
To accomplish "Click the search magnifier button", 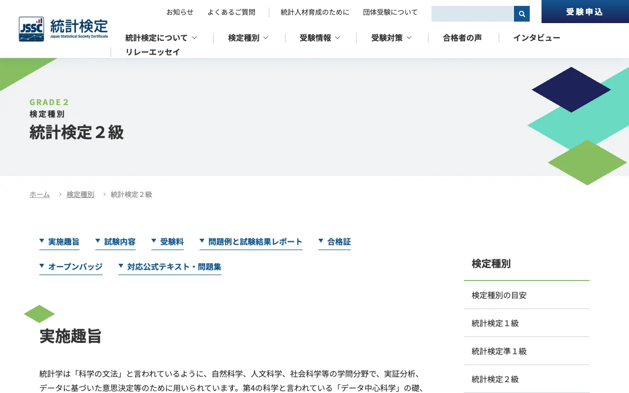I will 522,14.
